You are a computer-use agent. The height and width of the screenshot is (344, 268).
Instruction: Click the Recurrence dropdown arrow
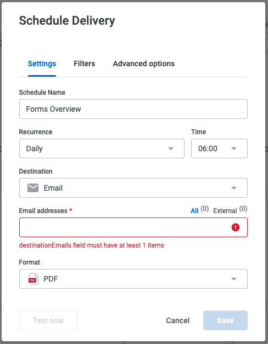pyautogui.click(x=171, y=148)
